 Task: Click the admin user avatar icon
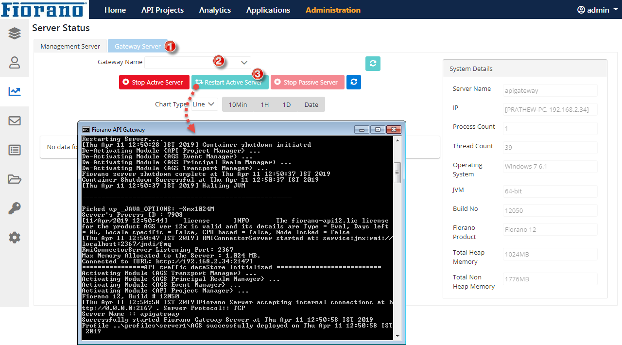(581, 10)
